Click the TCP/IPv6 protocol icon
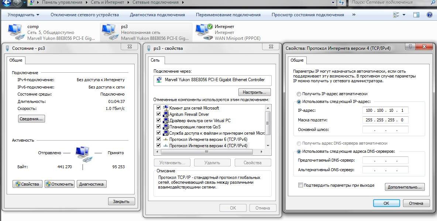 166,139
